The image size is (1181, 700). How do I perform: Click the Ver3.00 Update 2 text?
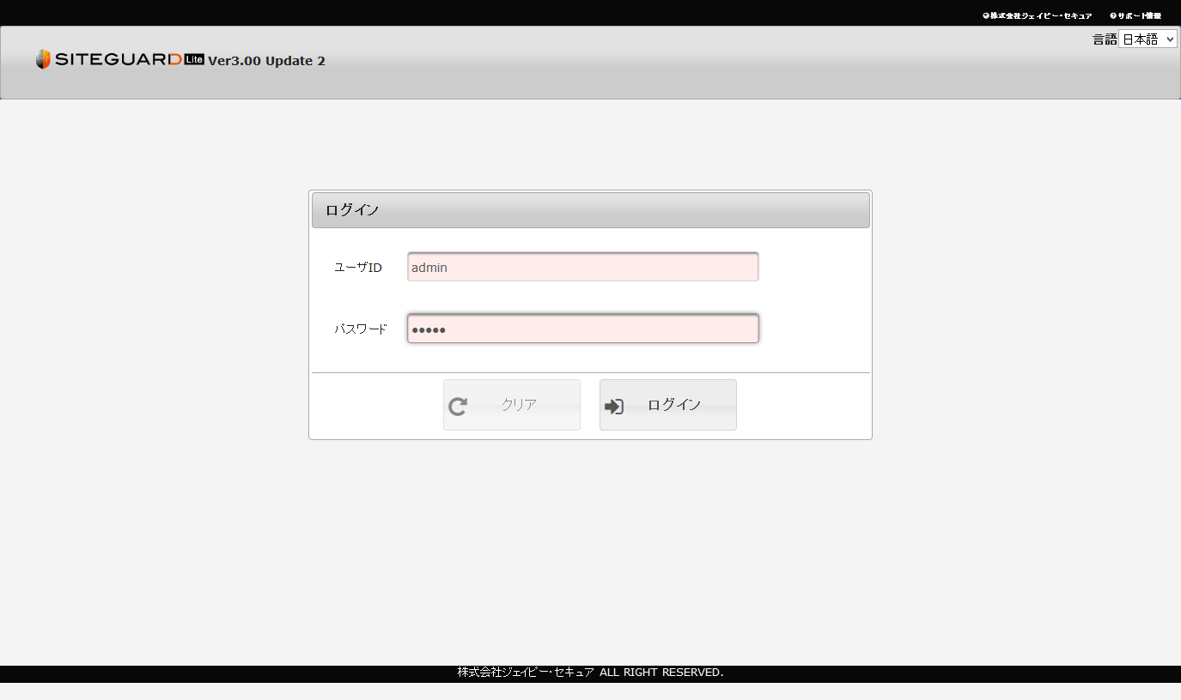coord(266,61)
